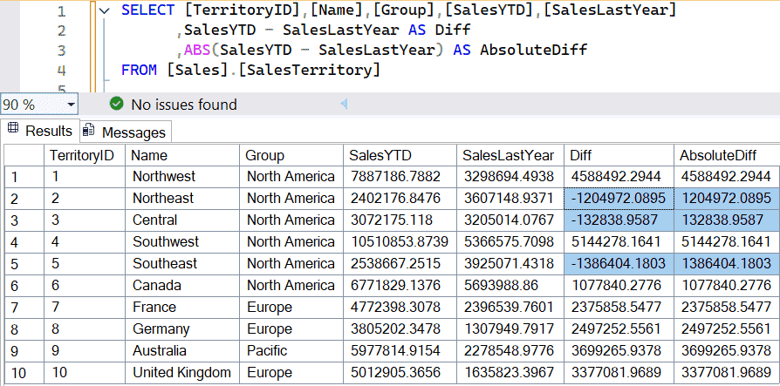780x386 pixels.
Task: Click the Messages tab document icon
Action: (x=88, y=130)
